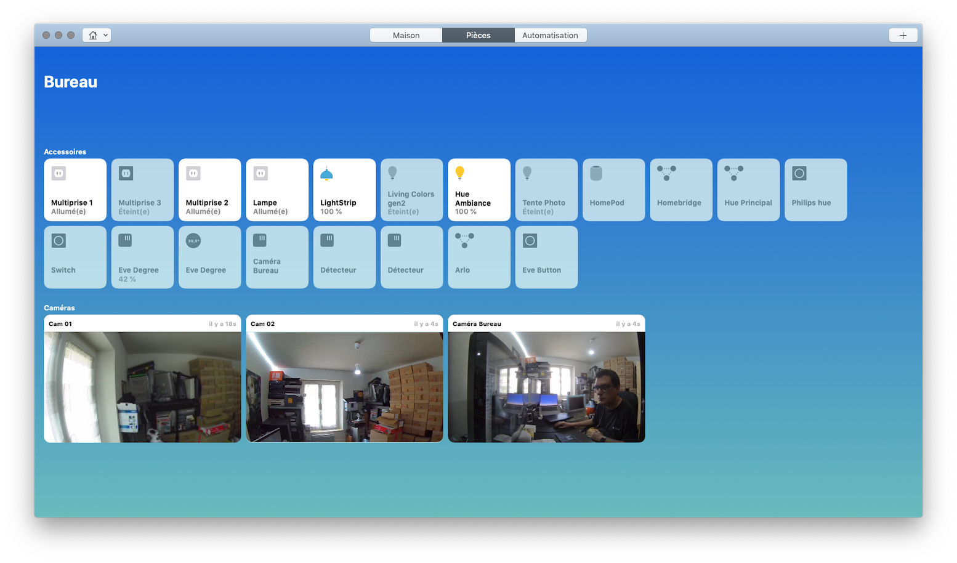Click the Eve Degree round temperature icon
The image size is (957, 563).
193,241
